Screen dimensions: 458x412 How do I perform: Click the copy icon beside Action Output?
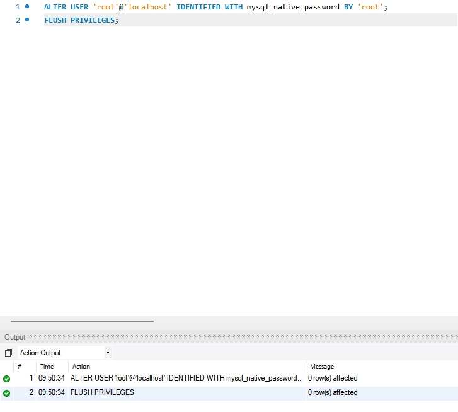(x=9, y=353)
